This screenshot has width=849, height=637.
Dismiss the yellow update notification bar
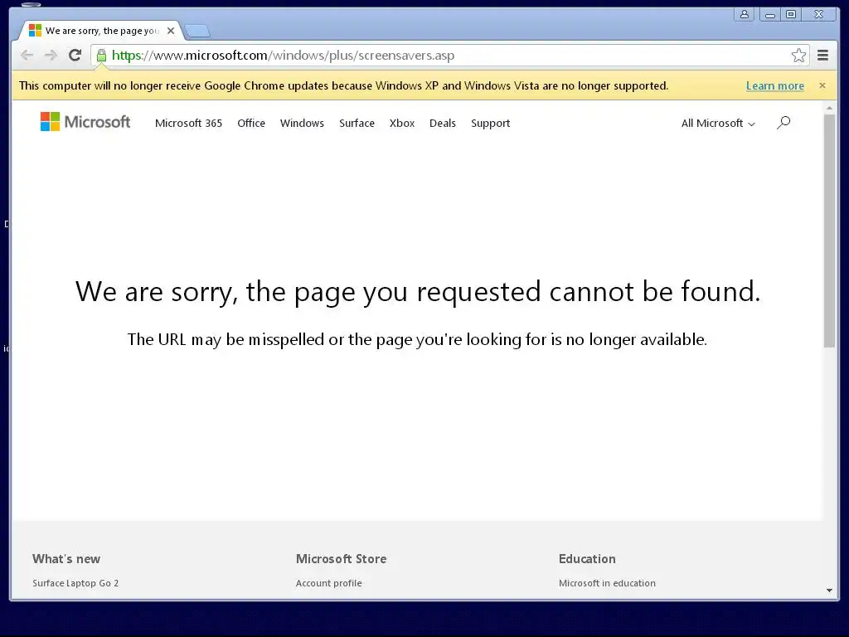point(822,85)
